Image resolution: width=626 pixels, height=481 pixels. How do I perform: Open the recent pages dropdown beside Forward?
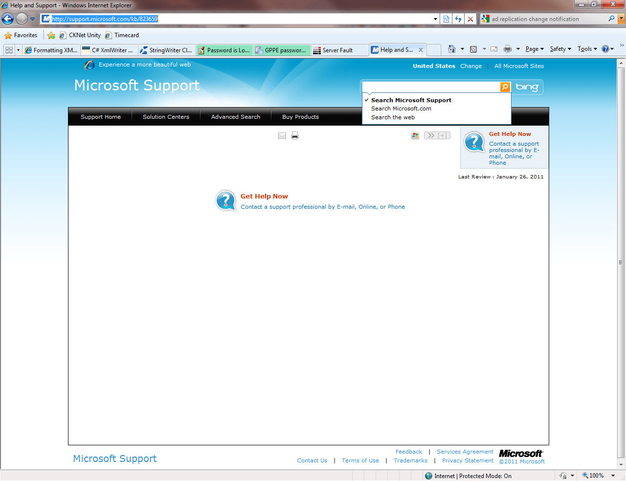[33, 19]
